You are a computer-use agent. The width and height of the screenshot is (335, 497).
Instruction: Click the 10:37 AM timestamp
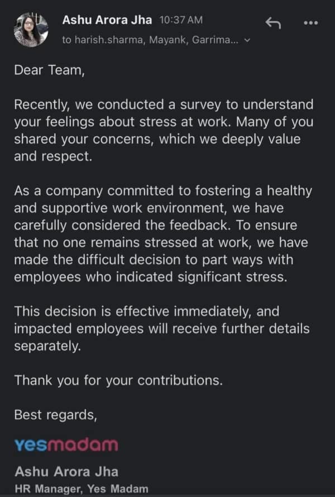pos(180,20)
